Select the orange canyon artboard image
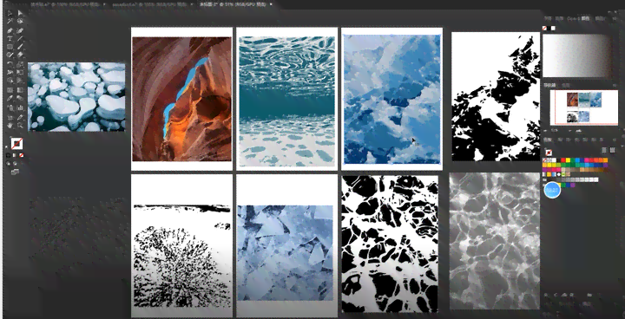Viewport: 625px width, 319px height. [x=181, y=99]
